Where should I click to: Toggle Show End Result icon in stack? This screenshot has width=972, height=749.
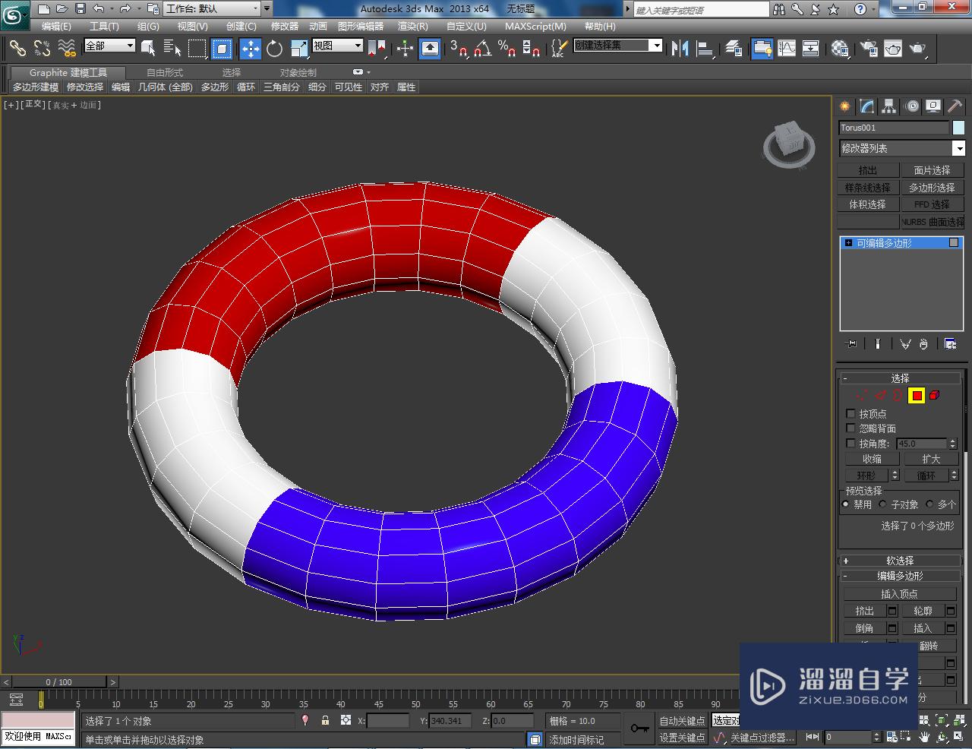(x=878, y=344)
